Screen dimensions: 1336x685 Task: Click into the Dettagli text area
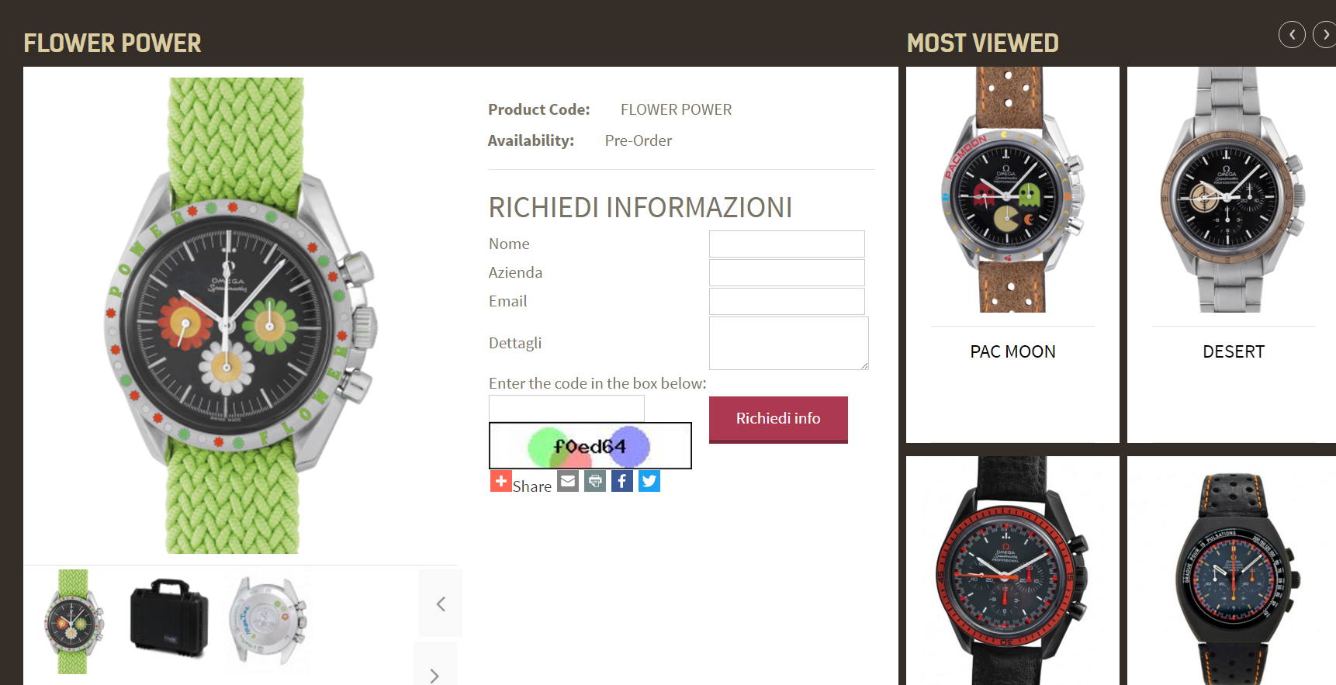coord(788,343)
